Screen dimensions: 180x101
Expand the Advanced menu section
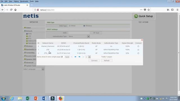[x=30, y=63]
